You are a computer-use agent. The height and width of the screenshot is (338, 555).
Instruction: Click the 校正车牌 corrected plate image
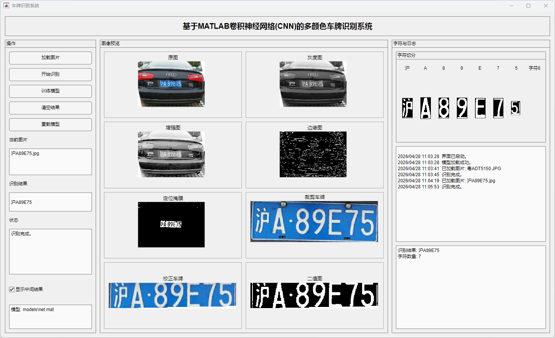(172, 295)
